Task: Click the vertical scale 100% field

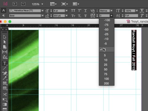Action: (x=130, y=11)
